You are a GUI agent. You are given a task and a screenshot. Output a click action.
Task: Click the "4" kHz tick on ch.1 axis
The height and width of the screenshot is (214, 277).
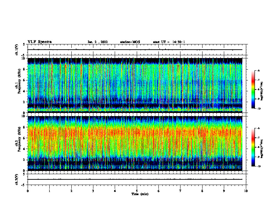tap(24, 91)
